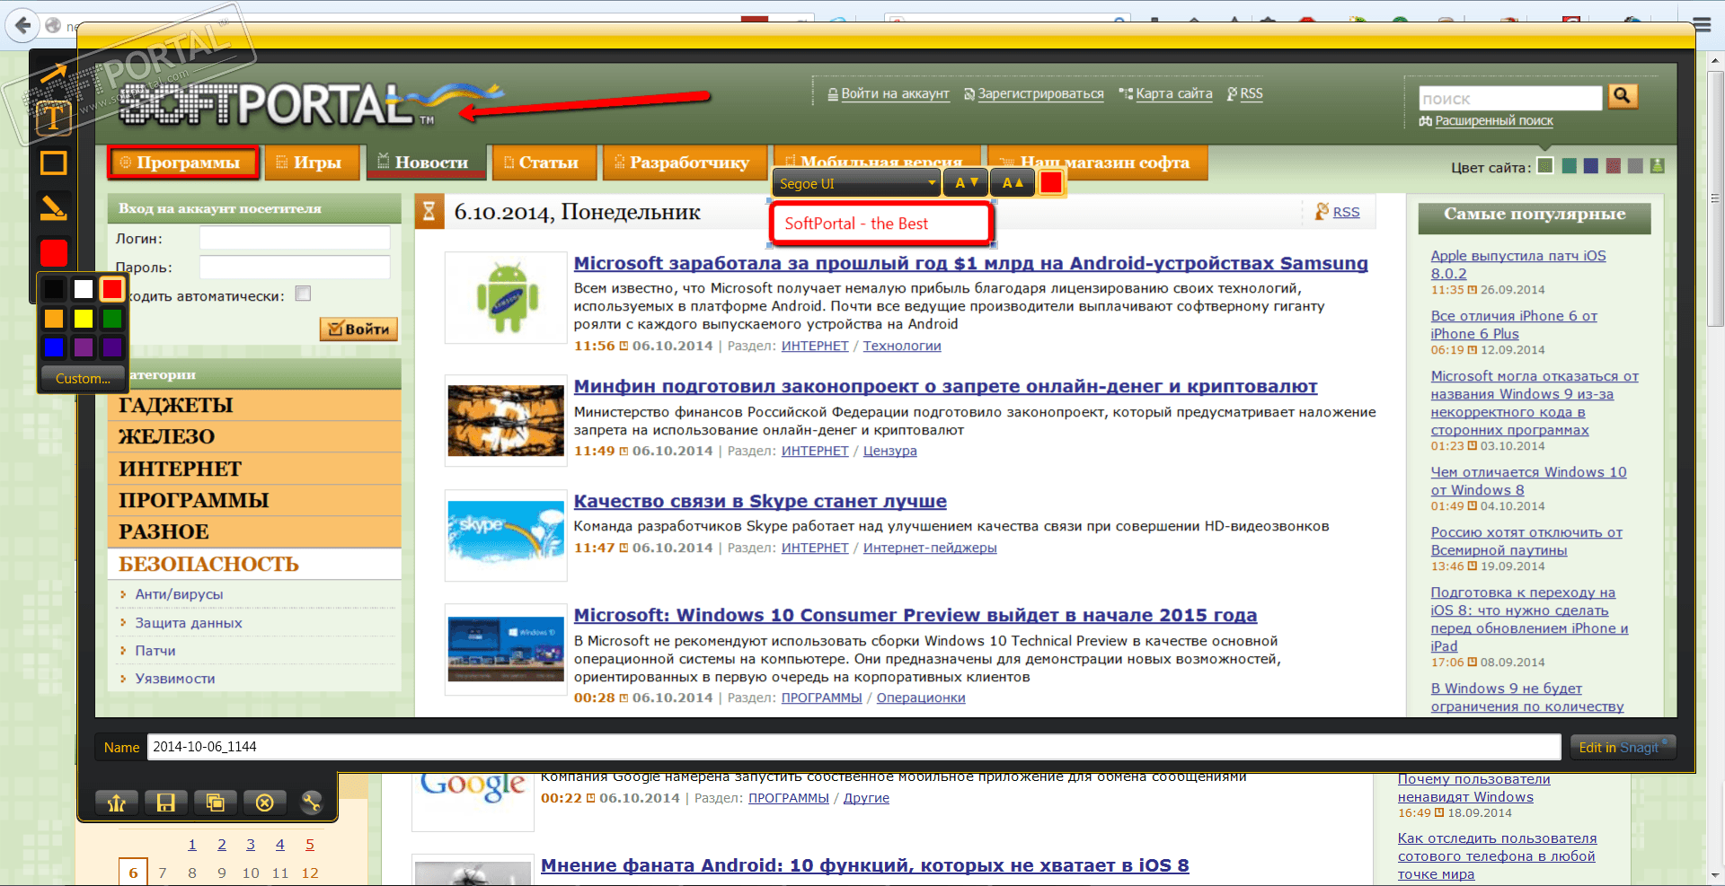Click the Android Samsung news thumbnail
Image resolution: width=1725 pixels, height=886 pixels.
[x=507, y=298]
